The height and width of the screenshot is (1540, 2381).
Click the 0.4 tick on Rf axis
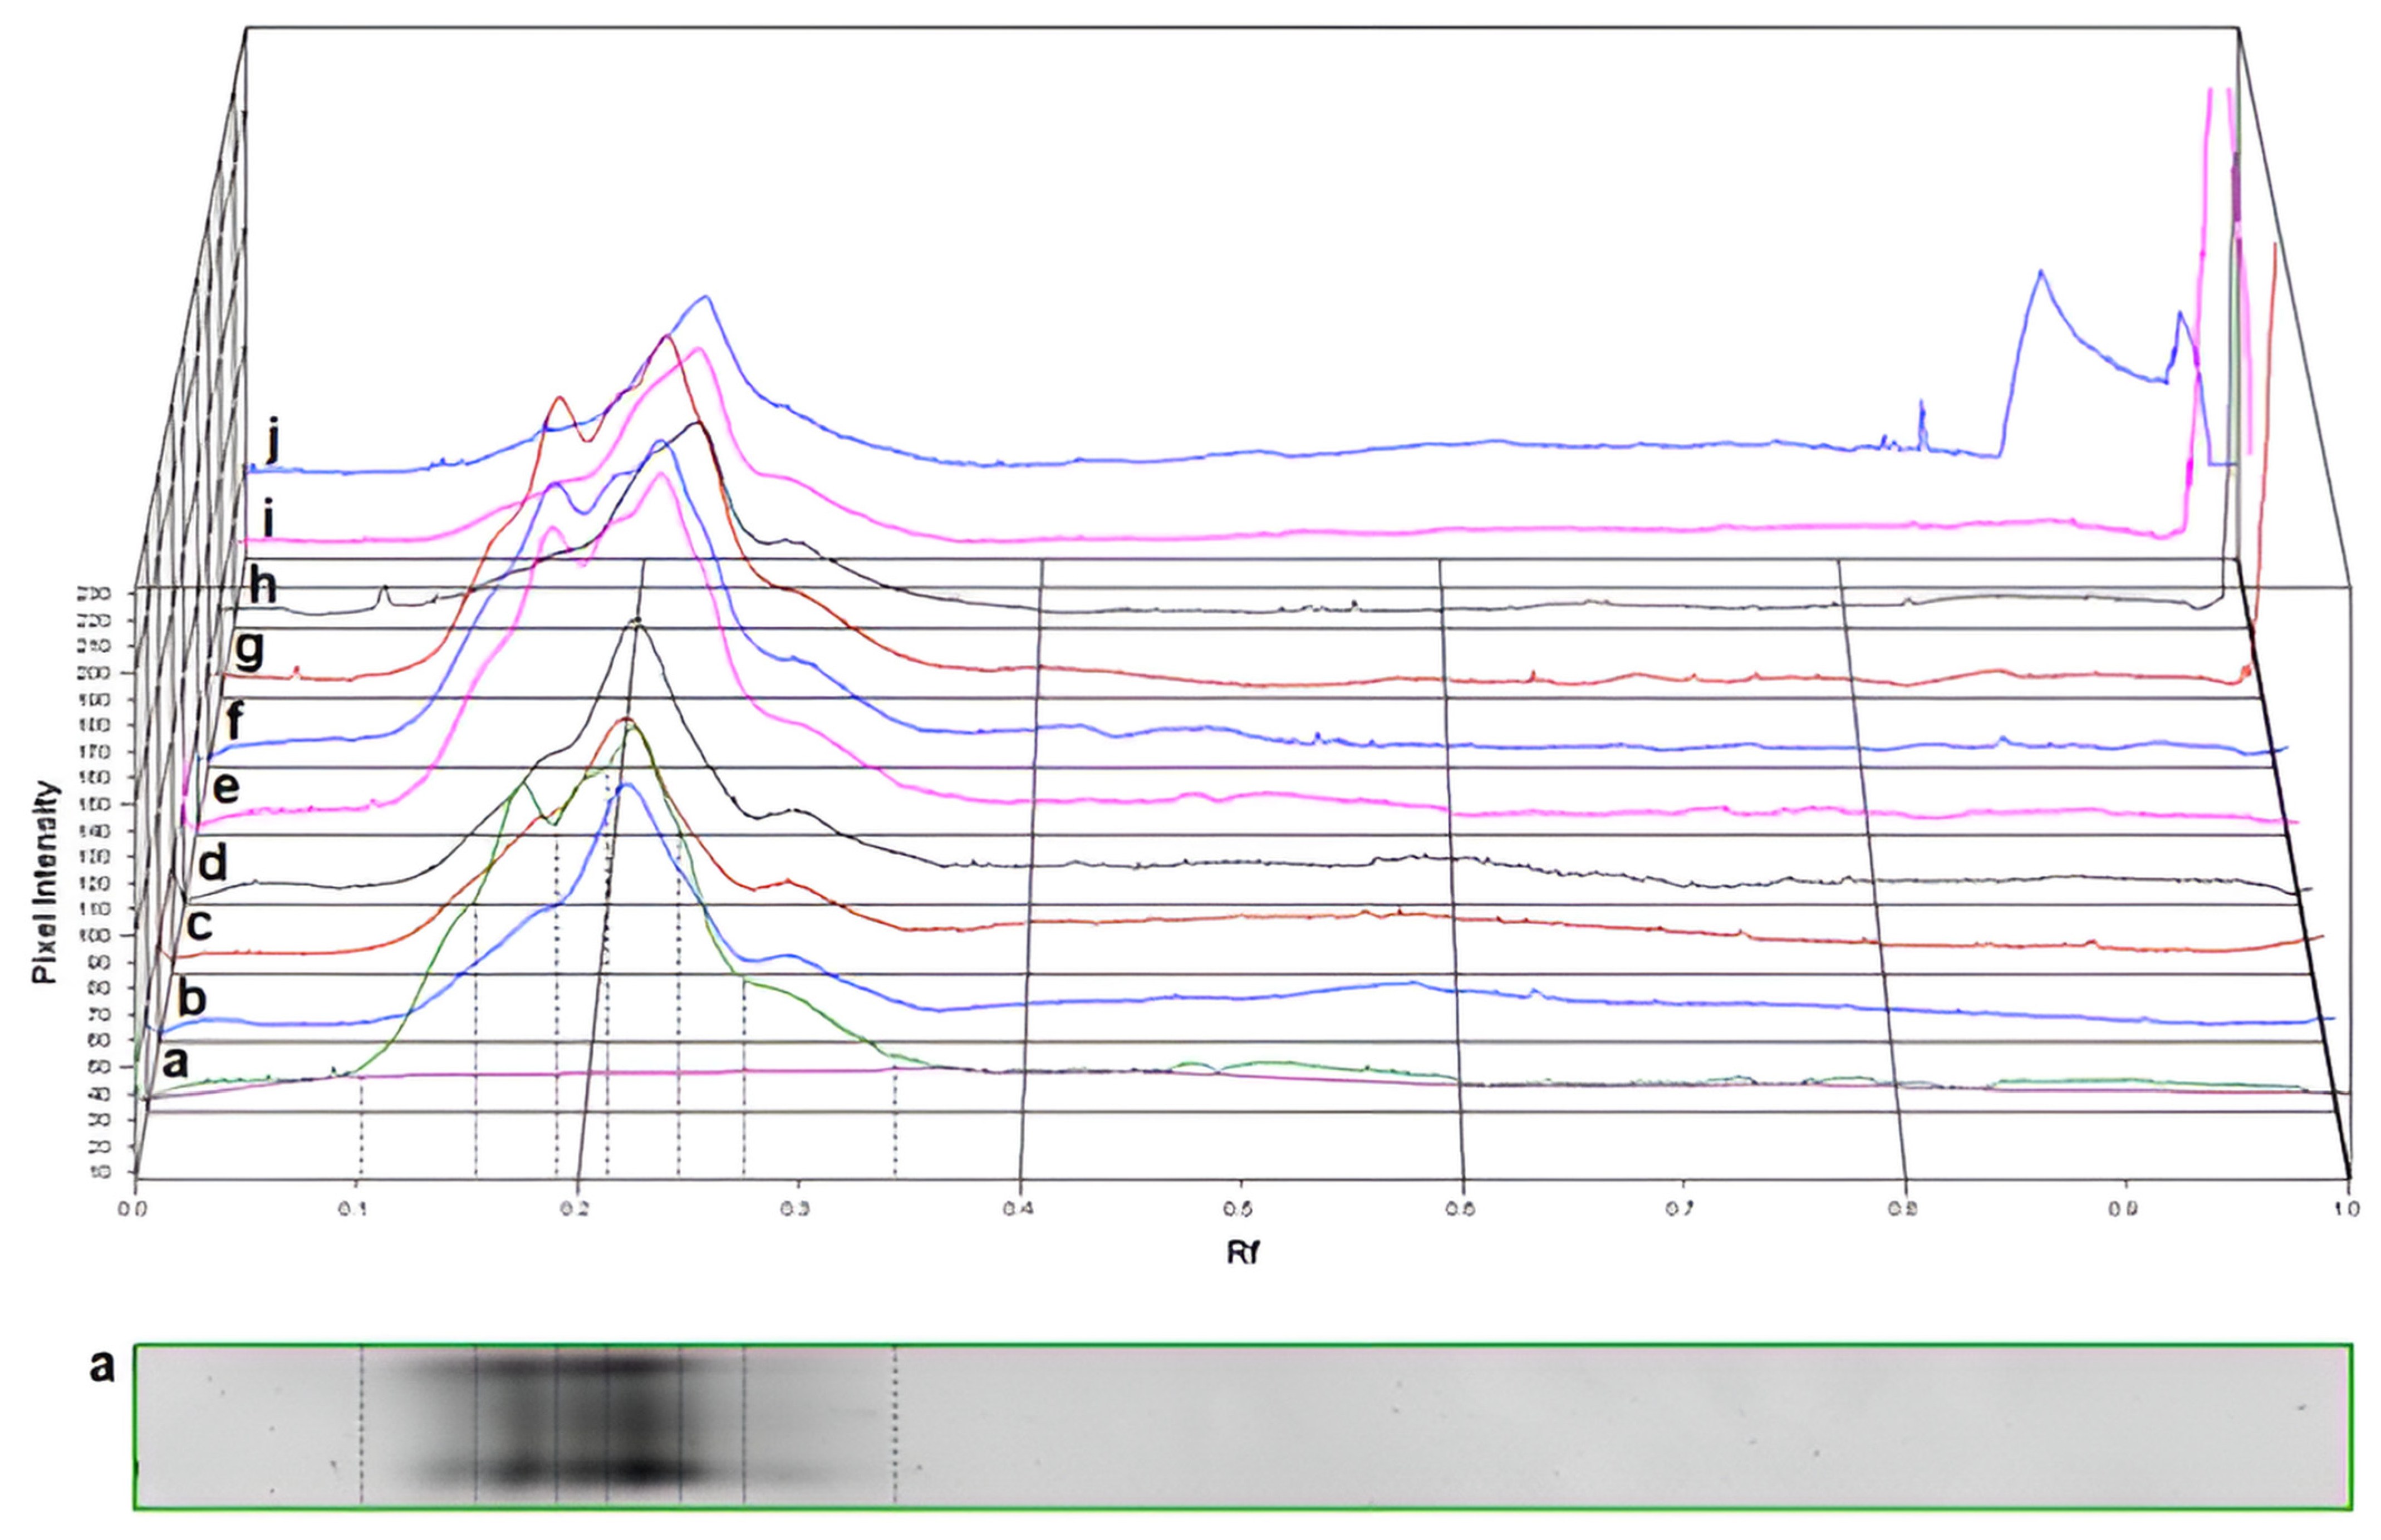pos(1018,1209)
